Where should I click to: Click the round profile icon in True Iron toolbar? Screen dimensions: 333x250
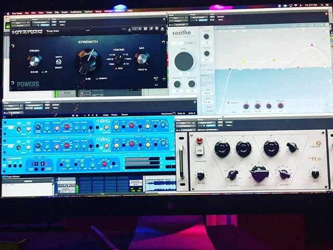tap(162, 29)
